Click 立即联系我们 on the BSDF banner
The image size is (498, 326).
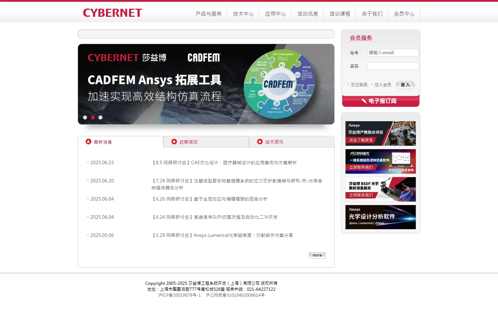coord(361,195)
